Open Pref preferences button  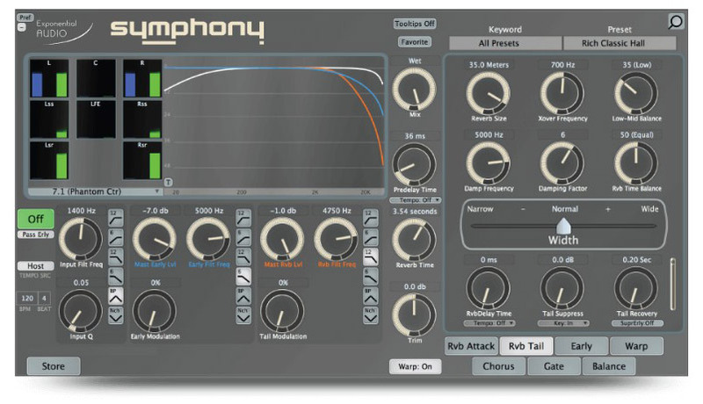[25, 18]
